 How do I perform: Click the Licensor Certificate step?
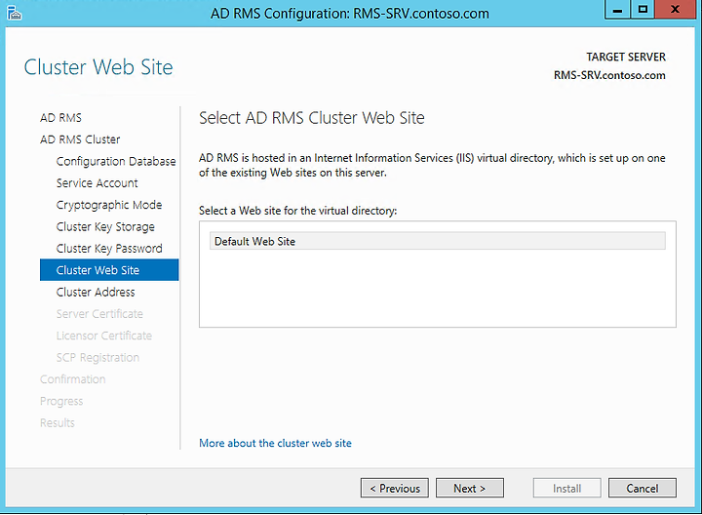(104, 336)
